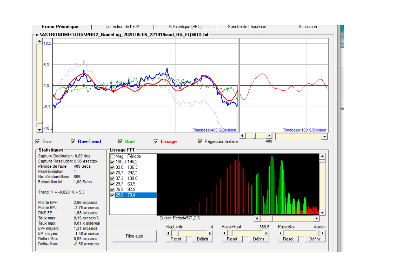The image size is (393, 277).
Task: Toggle the Mag. Période header checkbox
Action: click(112, 156)
